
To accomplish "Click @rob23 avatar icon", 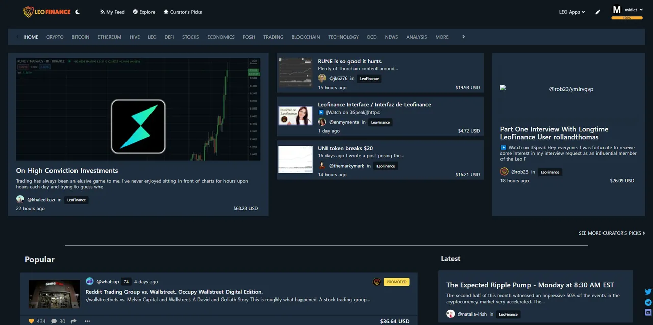I will click(x=504, y=172).
